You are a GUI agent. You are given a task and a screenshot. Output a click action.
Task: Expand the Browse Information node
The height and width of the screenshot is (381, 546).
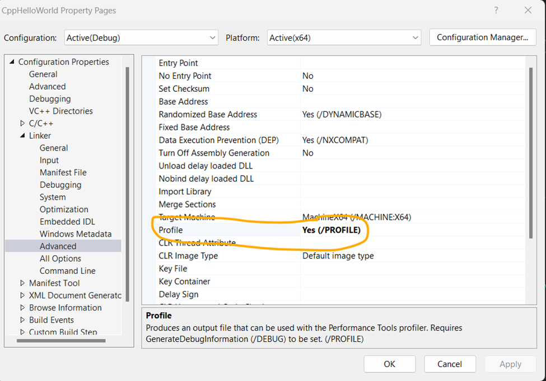point(24,307)
